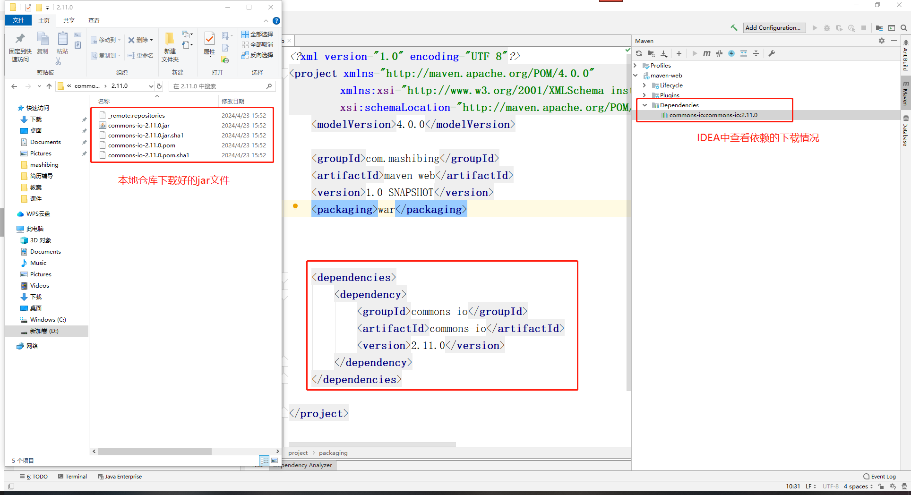911x495 pixels.
Task: Expand the Lifecycle node in Maven tree
Action: click(645, 85)
